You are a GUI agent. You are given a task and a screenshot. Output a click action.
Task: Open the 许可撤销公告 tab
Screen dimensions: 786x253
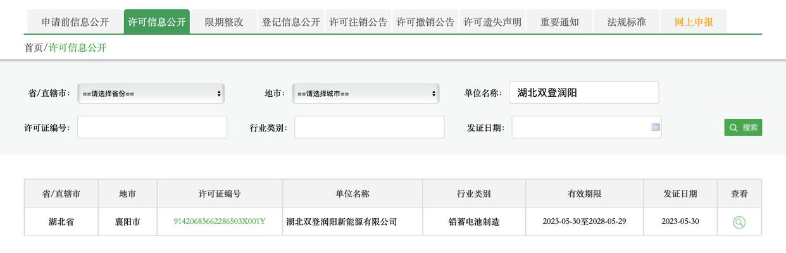(425, 22)
